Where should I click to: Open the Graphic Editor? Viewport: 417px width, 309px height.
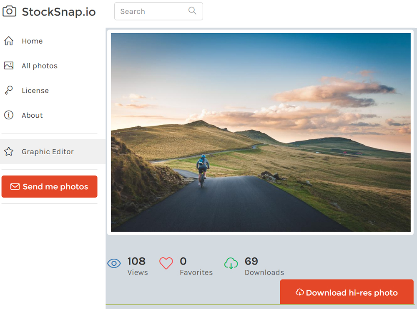pos(47,151)
